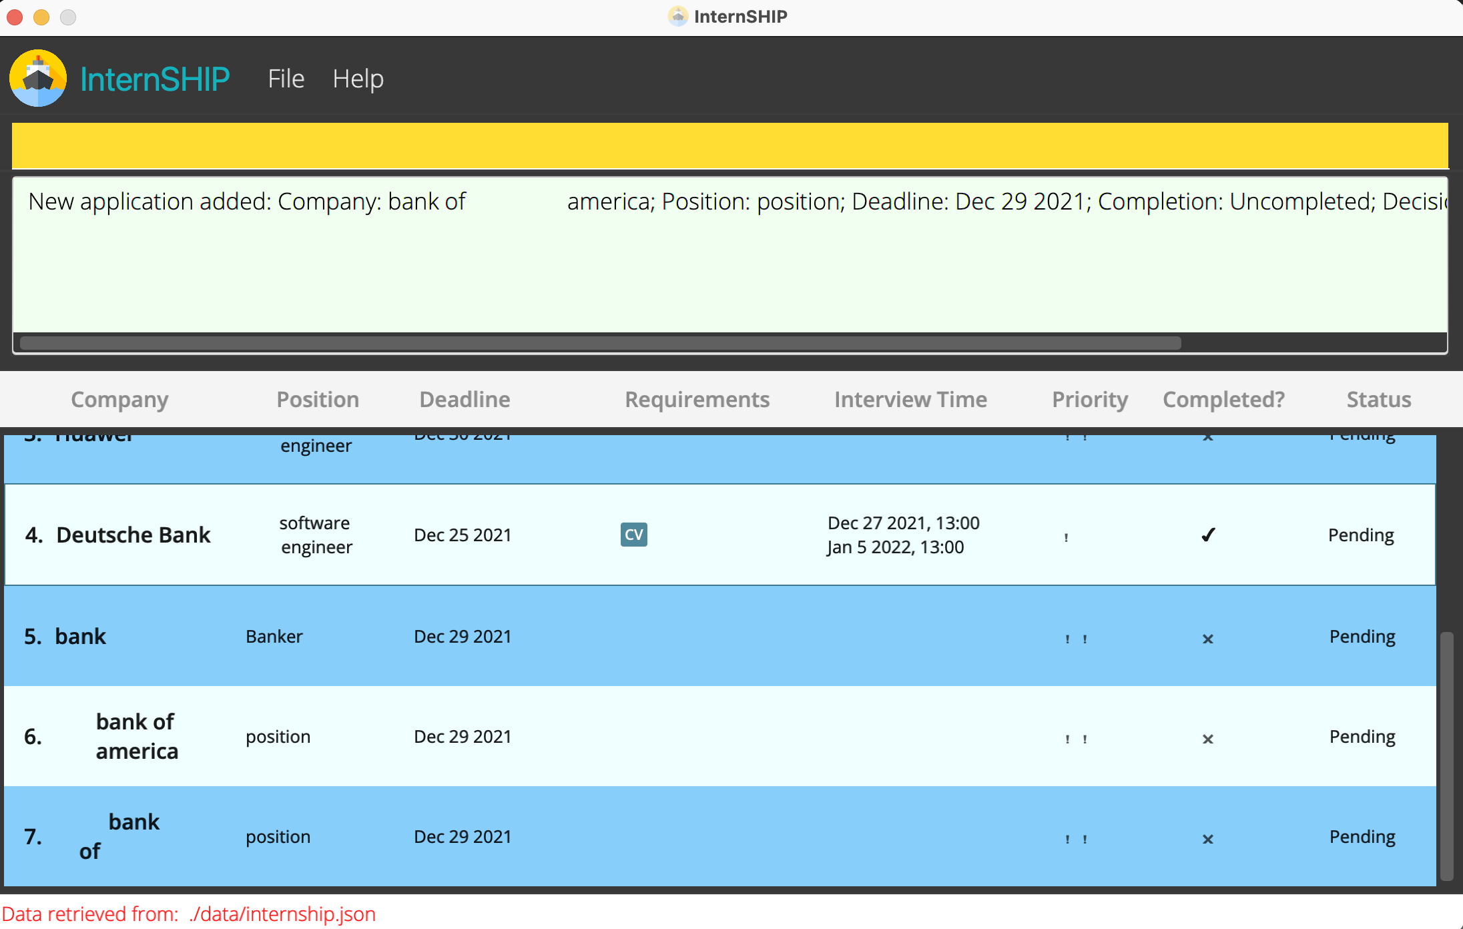
Task: Click the InternSHIP ship logo icon
Action: (38, 78)
